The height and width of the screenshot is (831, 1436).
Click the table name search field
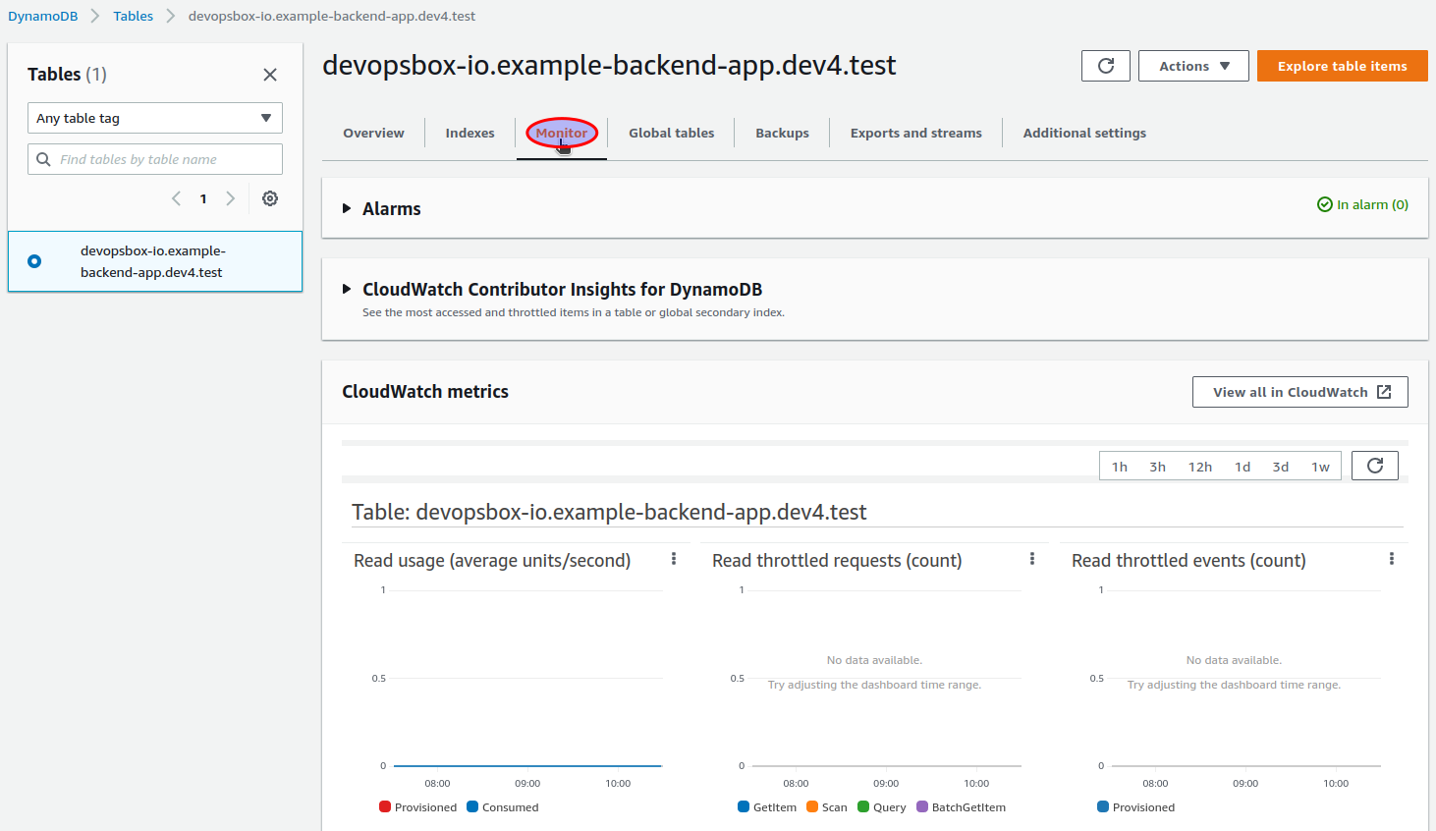coord(154,158)
